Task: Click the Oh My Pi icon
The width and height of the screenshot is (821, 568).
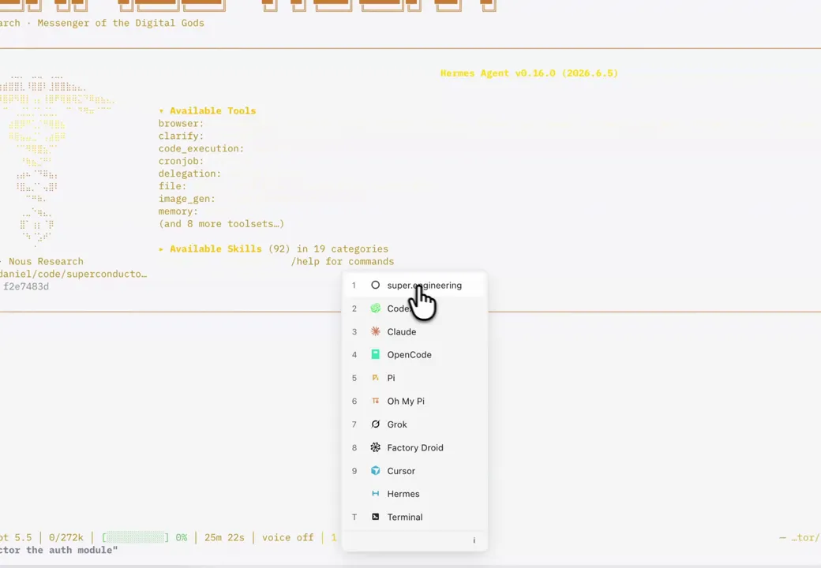Action: [376, 401]
